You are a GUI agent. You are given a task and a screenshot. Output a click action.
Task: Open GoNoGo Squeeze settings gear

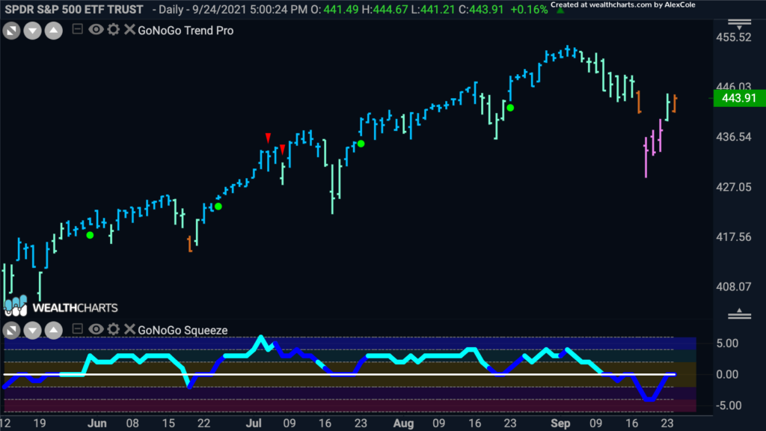coord(114,329)
